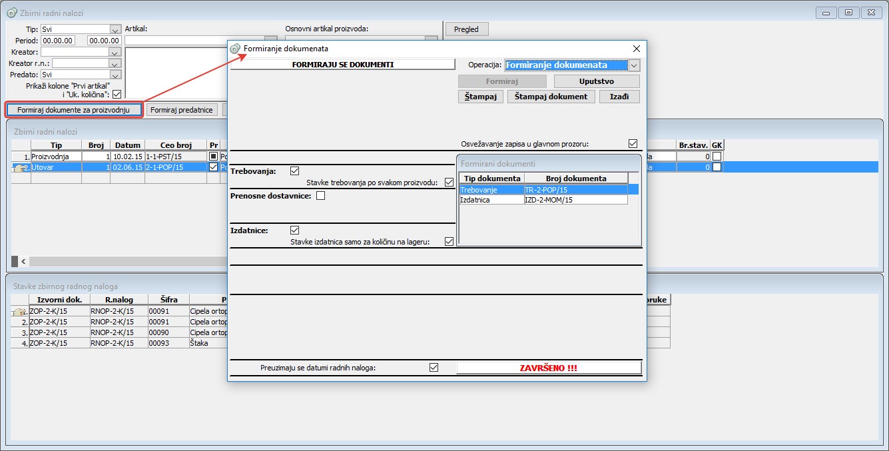Toggle Preuzimaju se datumi radnih naloga checkbox
Viewport: 889px width, 451px height.
(x=434, y=367)
